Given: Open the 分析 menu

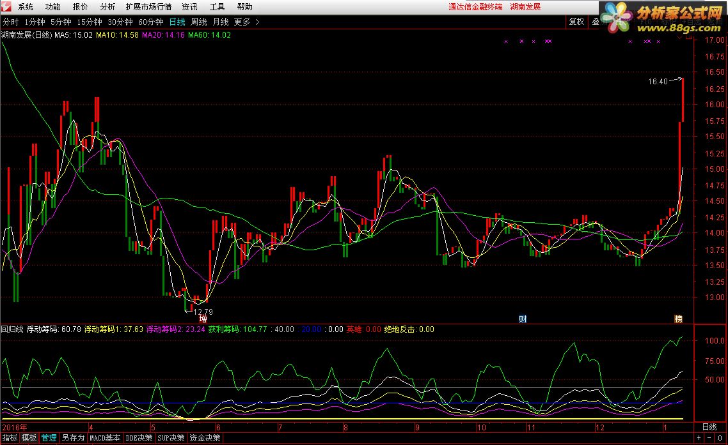Looking at the screenshot, I should tap(107, 7).
